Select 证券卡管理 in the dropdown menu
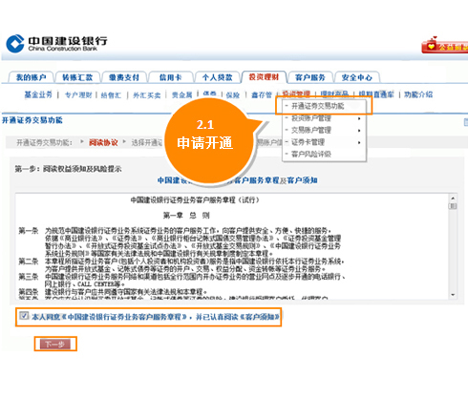 pyautogui.click(x=308, y=142)
